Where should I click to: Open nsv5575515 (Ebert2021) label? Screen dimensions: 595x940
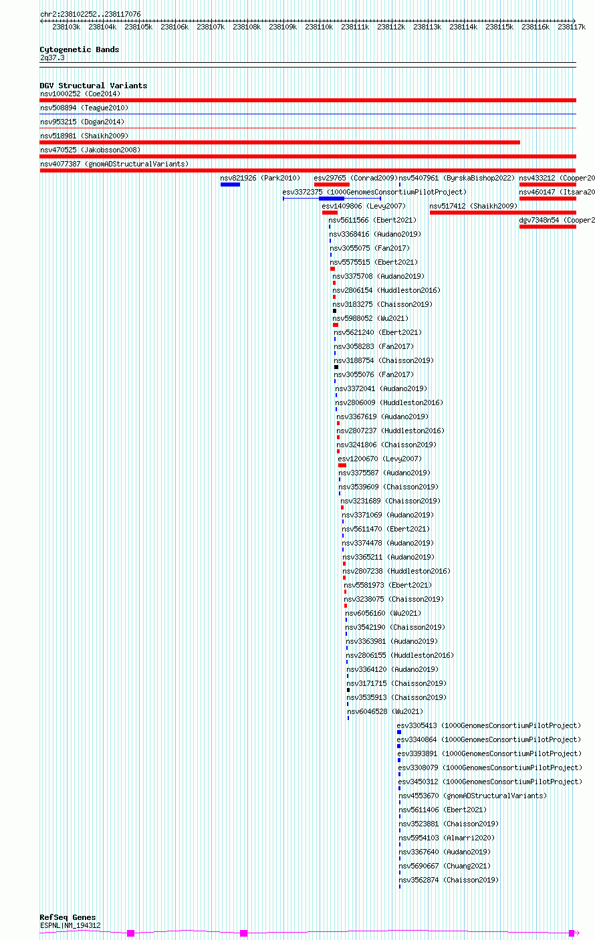[x=374, y=262]
